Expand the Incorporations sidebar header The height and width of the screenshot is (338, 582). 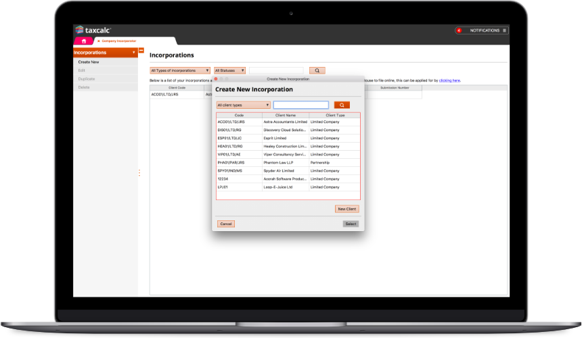(106, 53)
